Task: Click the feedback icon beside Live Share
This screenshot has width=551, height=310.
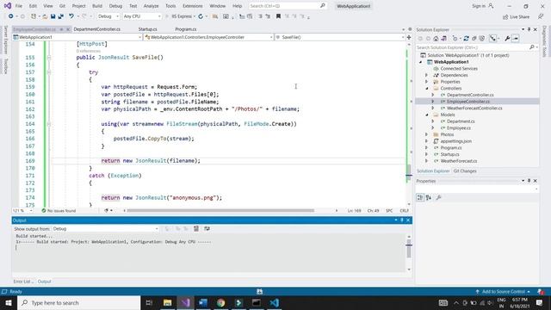Action: tap(541, 16)
